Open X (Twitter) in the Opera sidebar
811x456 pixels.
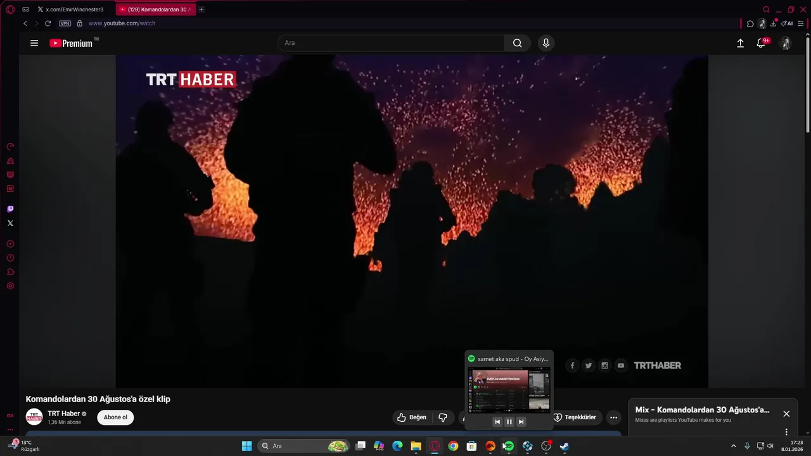tap(10, 223)
